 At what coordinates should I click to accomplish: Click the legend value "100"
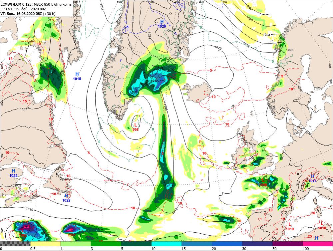pyautogui.click(x=306, y=249)
